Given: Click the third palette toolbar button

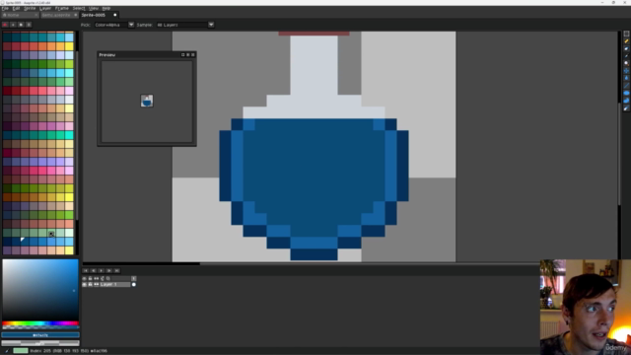Looking at the screenshot, I should (21, 25).
